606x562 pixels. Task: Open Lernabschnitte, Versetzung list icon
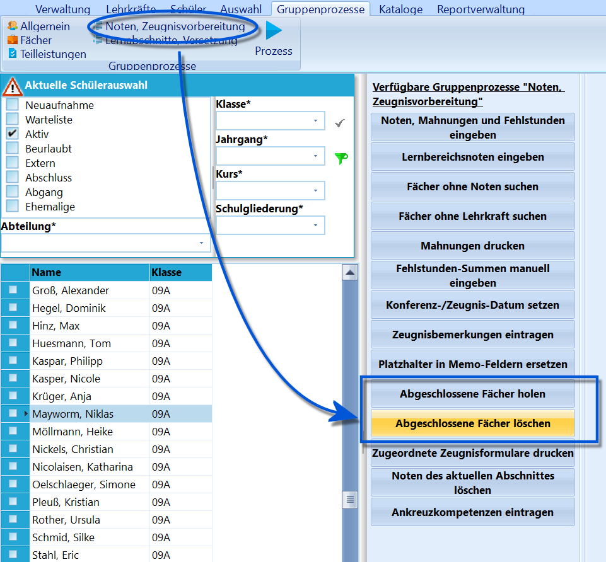pos(98,40)
